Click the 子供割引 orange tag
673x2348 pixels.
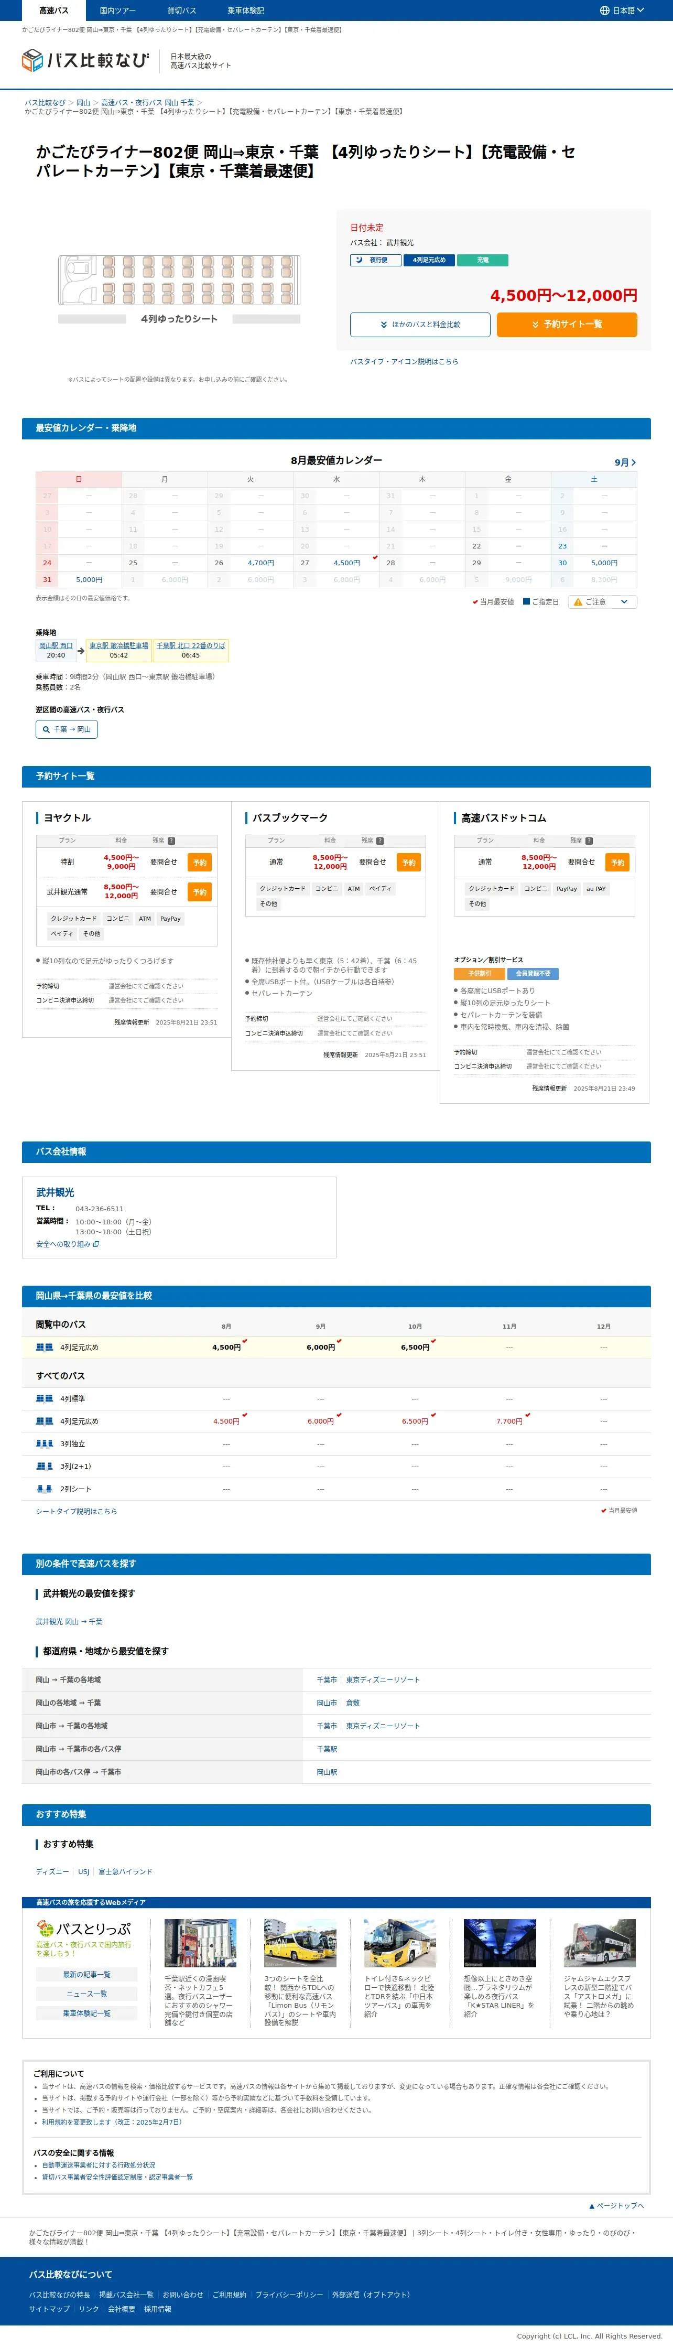[480, 974]
